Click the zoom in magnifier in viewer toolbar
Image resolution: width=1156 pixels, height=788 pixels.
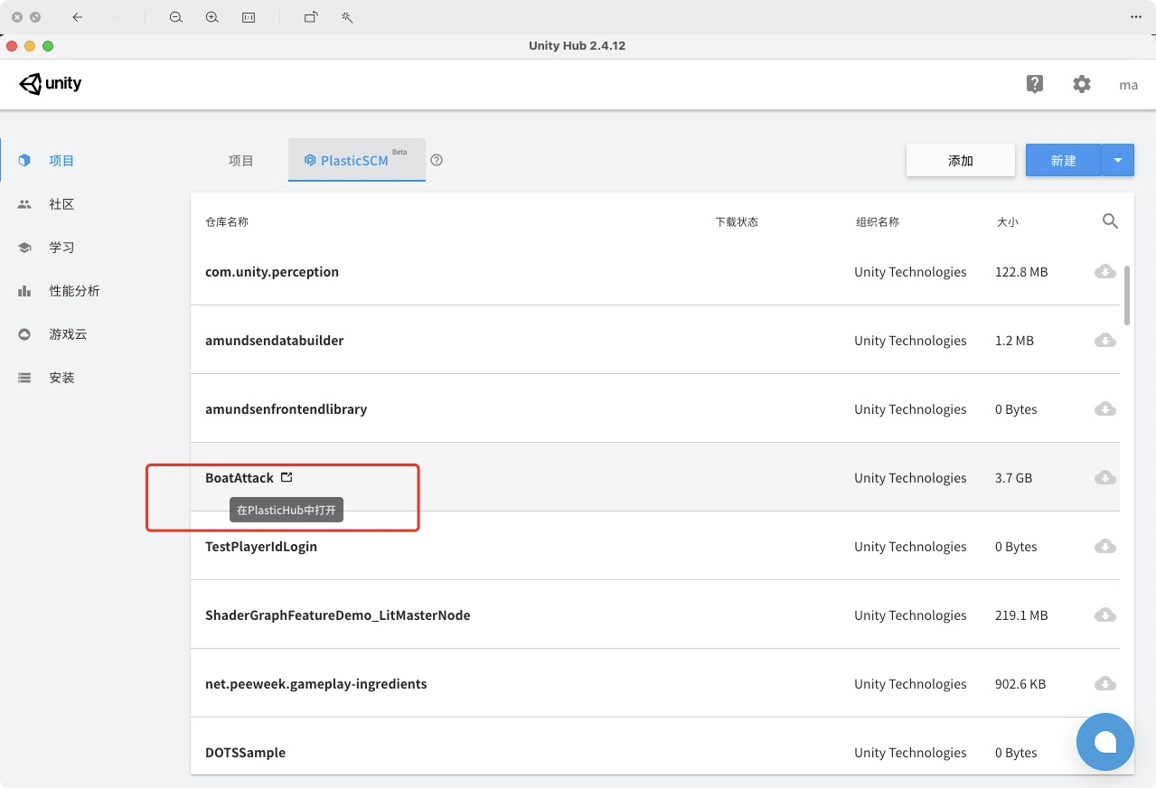[x=212, y=17]
